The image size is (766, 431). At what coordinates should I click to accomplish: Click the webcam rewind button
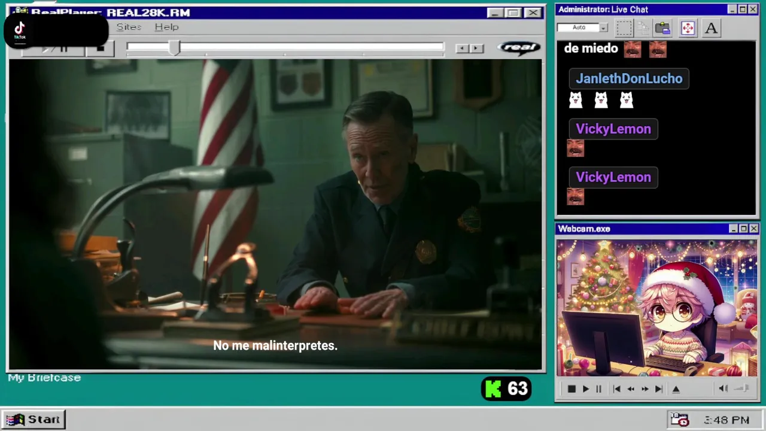[631, 389]
